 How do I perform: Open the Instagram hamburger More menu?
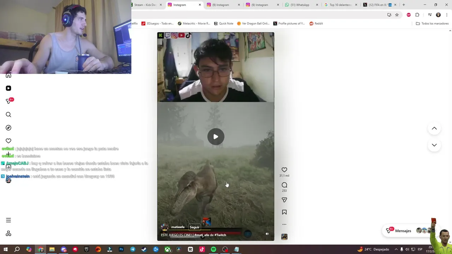click(8, 220)
